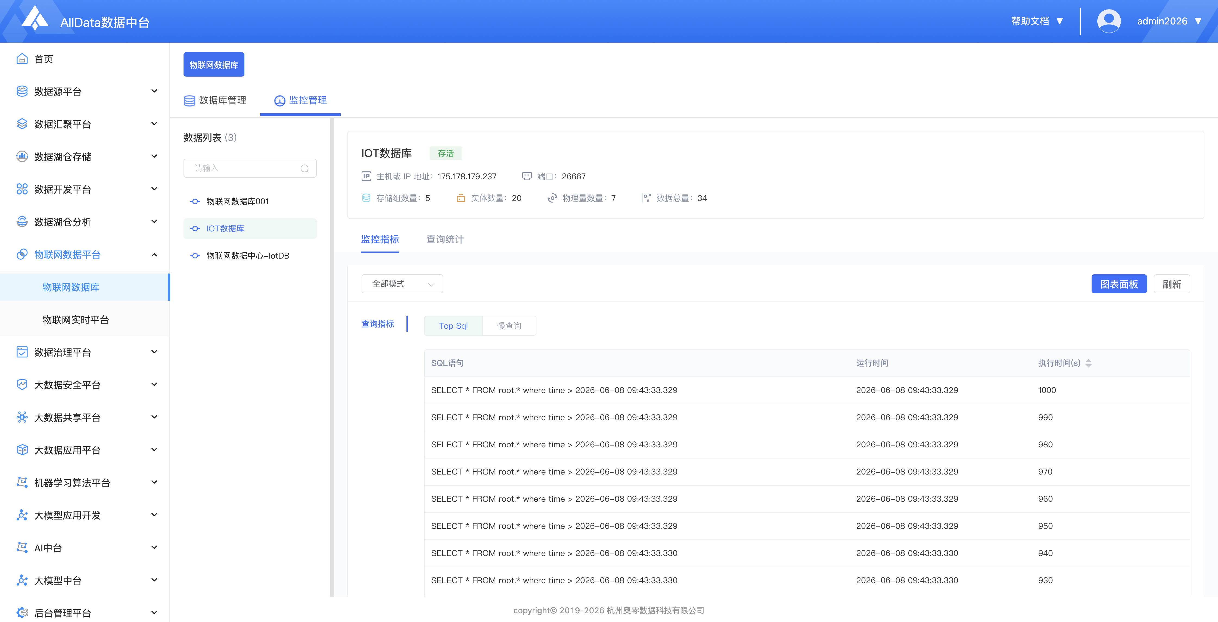Viewport: 1218px width, 622px height.
Task: Click the 机器学习算法平台 icon
Action: tap(22, 483)
